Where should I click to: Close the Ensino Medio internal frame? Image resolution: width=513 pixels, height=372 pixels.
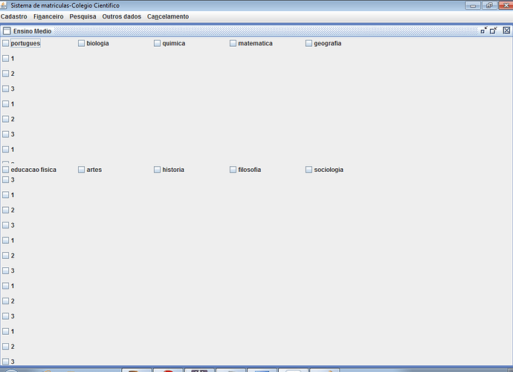pos(506,31)
